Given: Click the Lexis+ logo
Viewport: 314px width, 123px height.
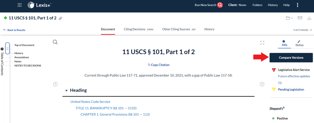Looking at the screenshot, I should tap(39, 5).
